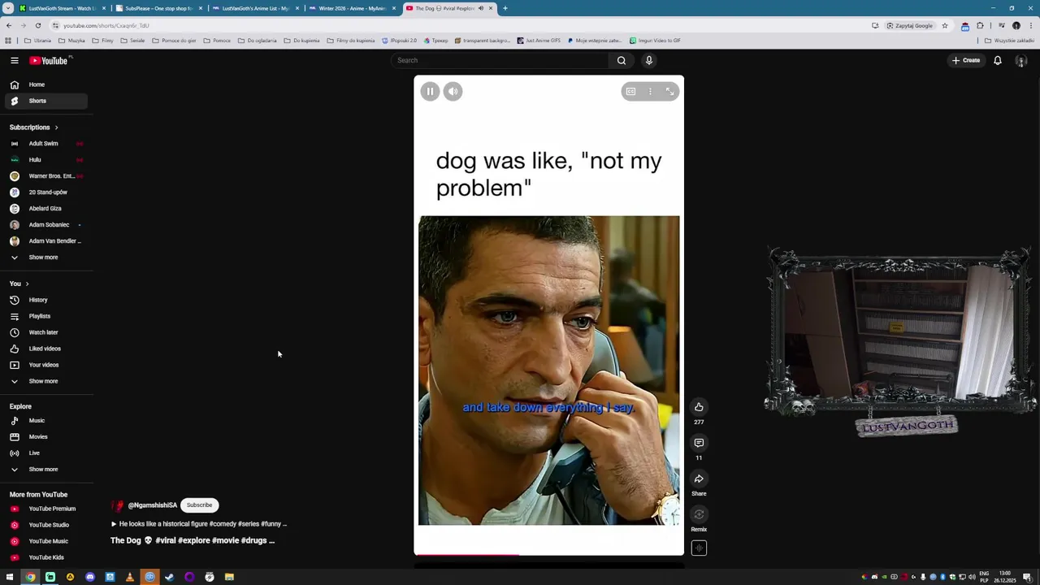Click the Create button
Screen dimensions: 1040x585
(967, 60)
